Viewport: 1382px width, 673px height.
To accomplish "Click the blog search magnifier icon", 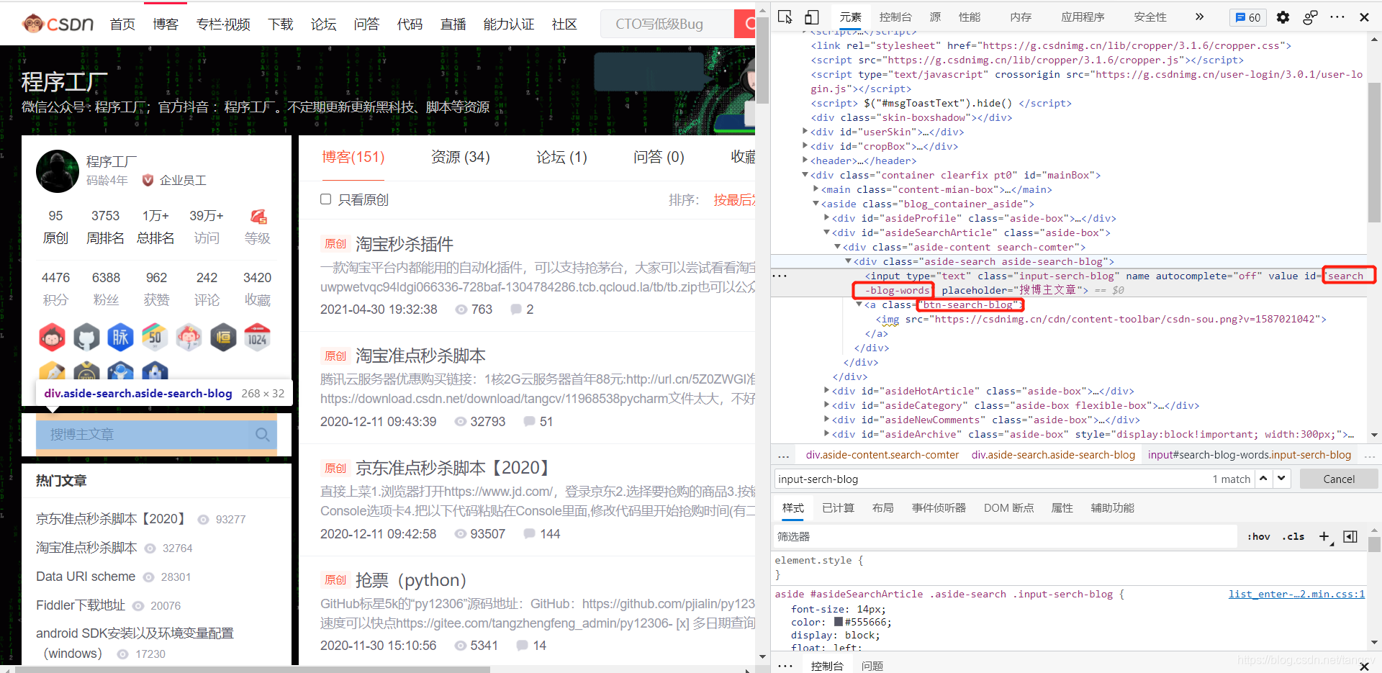I will [x=263, y=435].
